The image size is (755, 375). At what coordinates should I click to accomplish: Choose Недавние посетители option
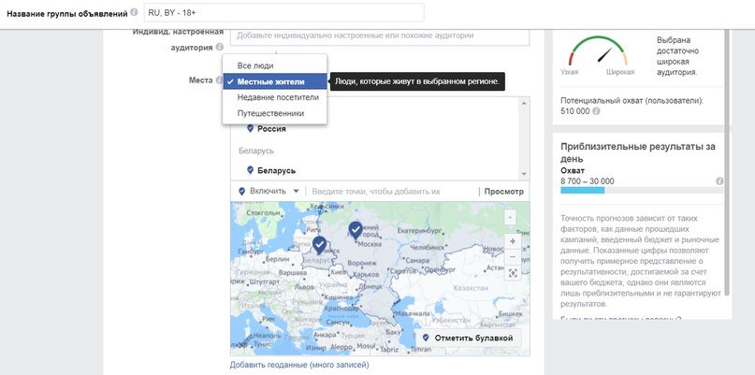click(x=275, y=97)
